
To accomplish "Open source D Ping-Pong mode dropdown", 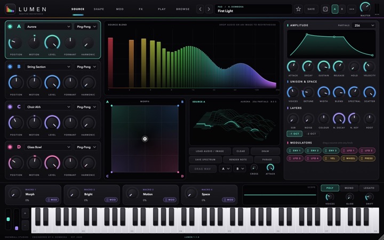I will click(x=86, y=147).
